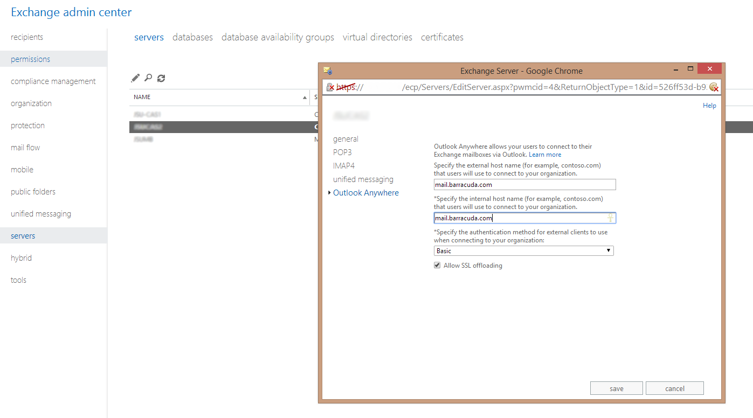Screen dimensions: 753x418
Task: Click the pencil edit icon above server list
Action: point(135,78)
